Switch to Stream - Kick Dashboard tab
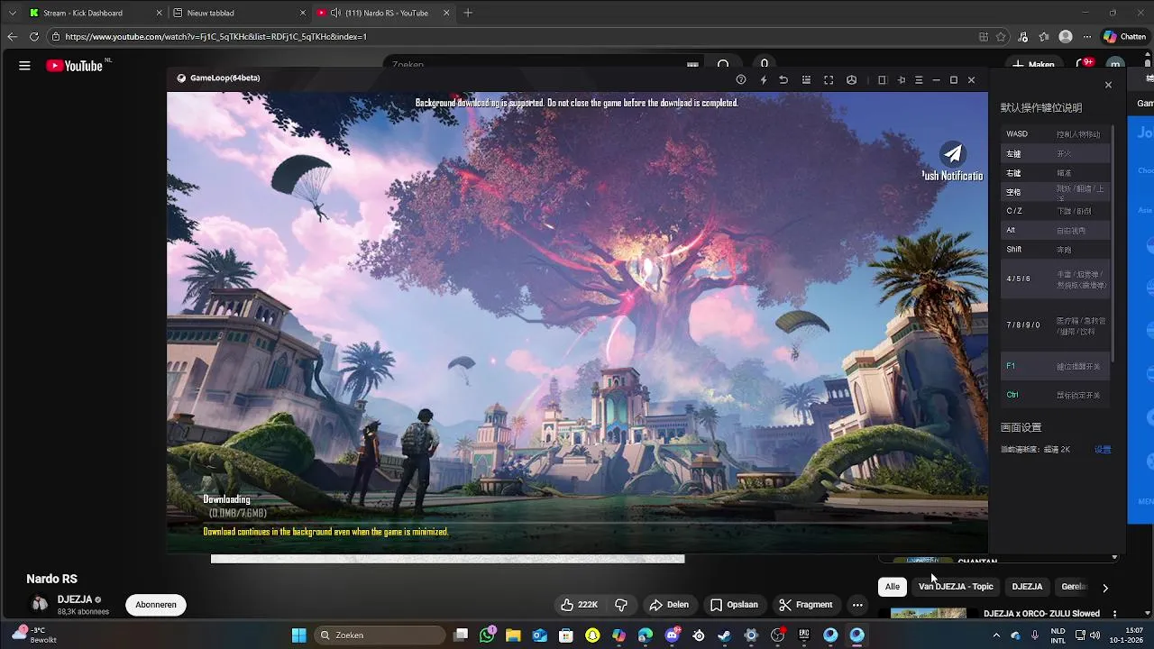The width and height of the screenshot is (1154, 649). pos(95,13)
